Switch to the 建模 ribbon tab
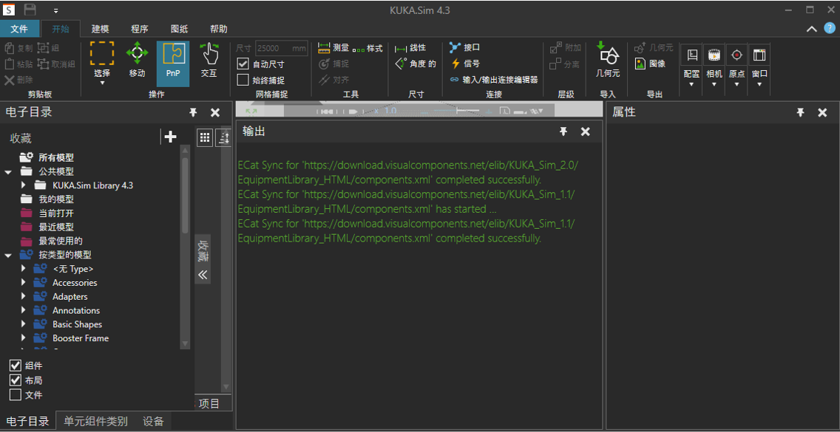Screen dimensions: 840x432 [100, 29]
